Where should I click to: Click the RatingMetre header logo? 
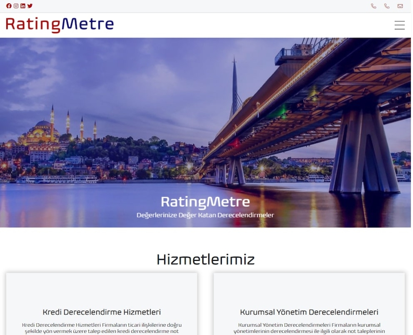60,25
